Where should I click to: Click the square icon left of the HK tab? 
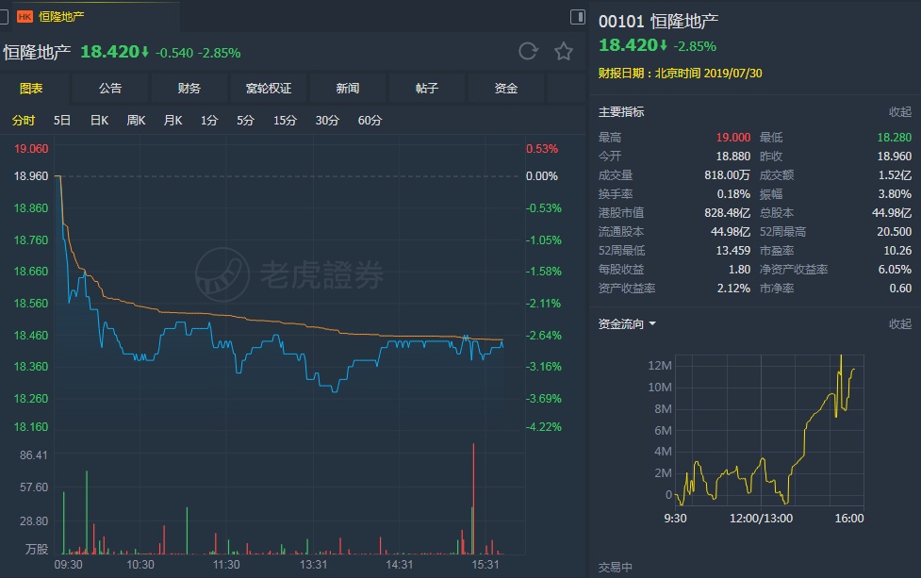[x=4, y=16]
